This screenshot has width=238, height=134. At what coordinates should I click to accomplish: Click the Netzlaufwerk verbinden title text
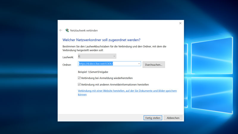[84, 30]
